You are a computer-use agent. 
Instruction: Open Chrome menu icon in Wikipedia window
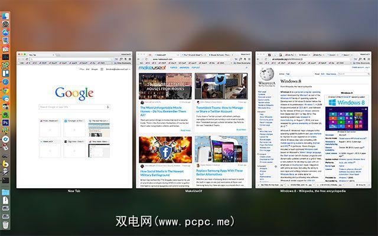369,59
